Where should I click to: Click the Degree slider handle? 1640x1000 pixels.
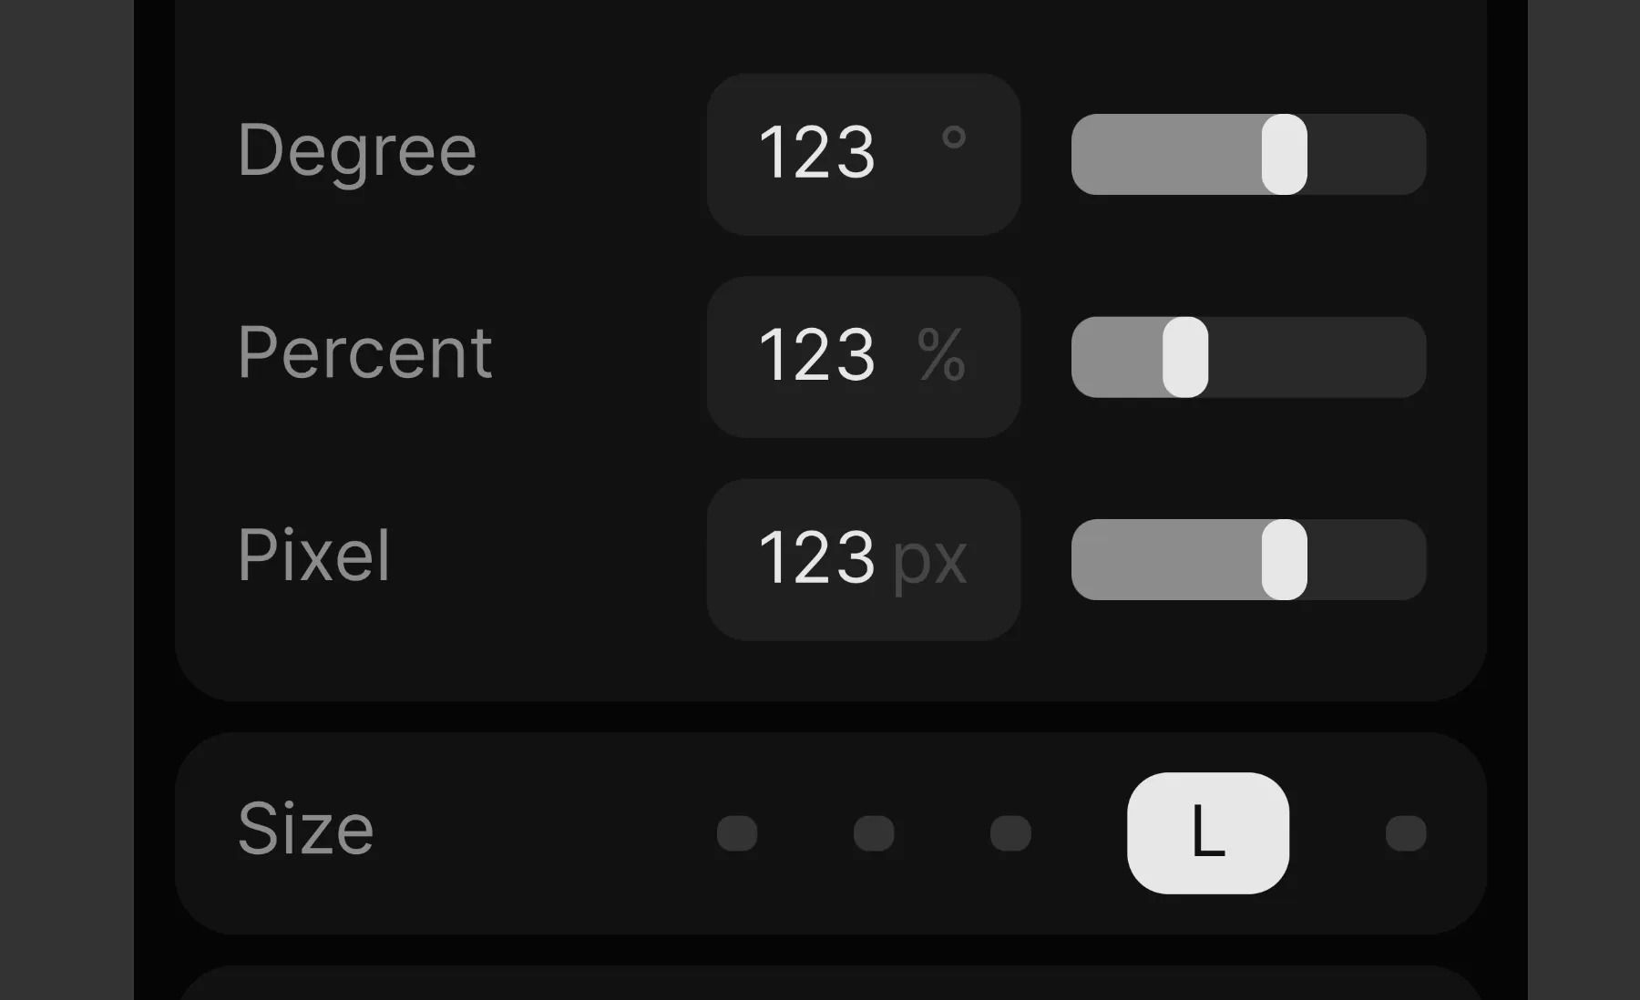coord(1284,154)
